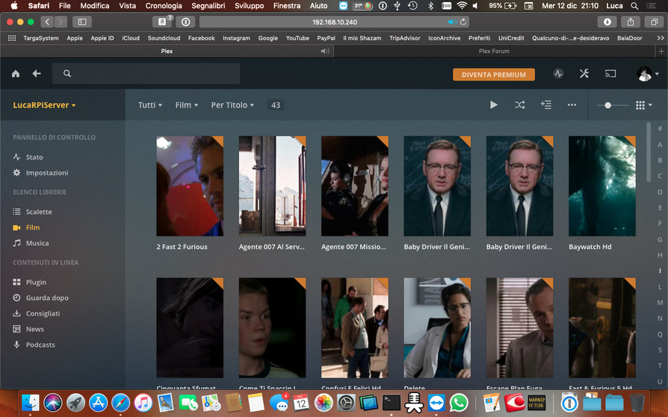The height and width of the screenshot is (417, 668).
Task: Open the Musica library
Action: click(x=31, y=243)
